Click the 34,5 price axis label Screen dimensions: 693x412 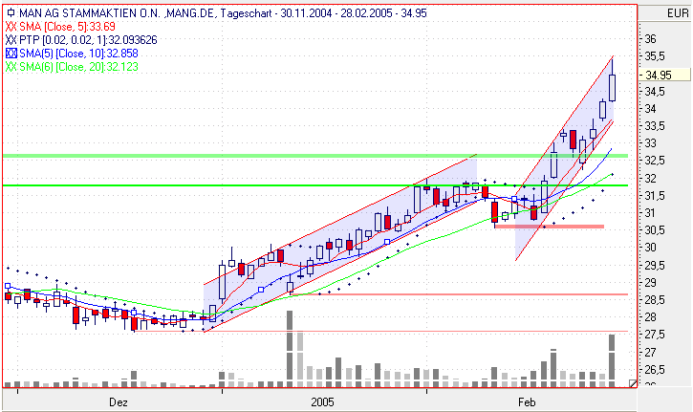[655, 91]
